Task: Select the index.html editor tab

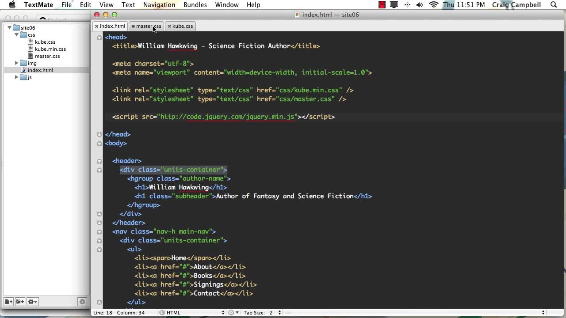Action: [112, 26]
